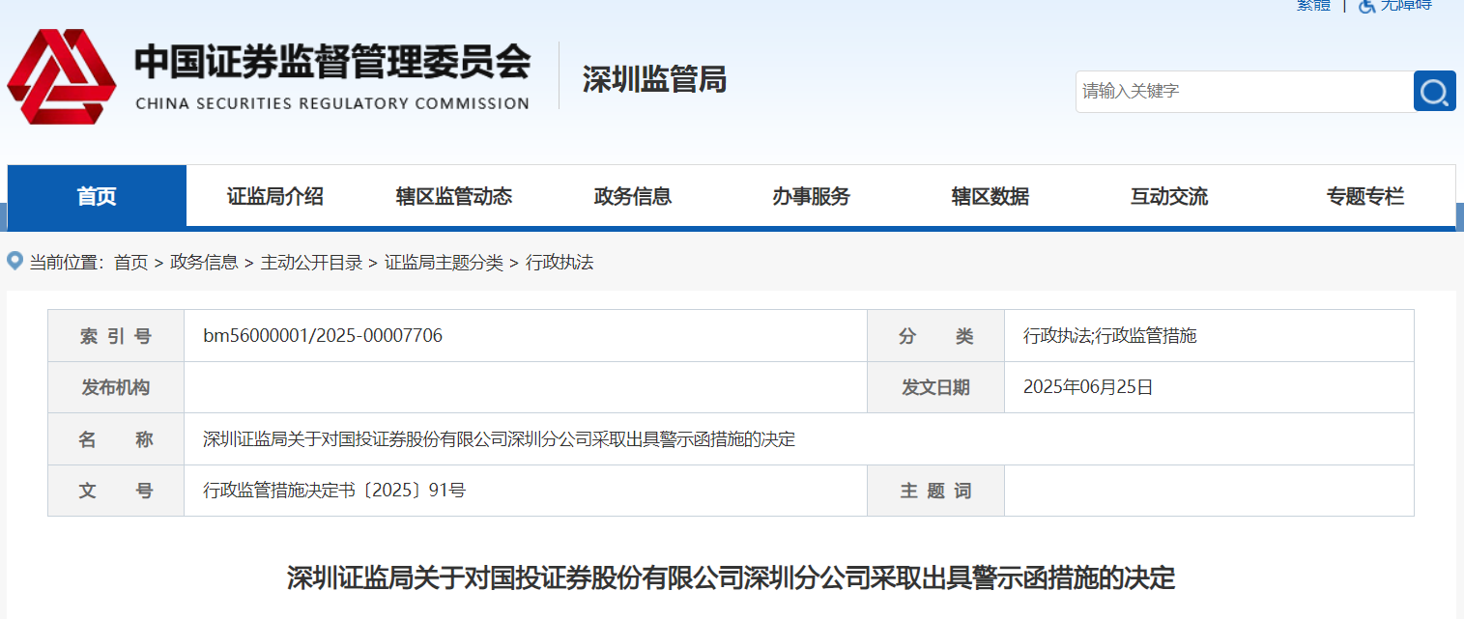1464x619 pixels.
Task: Click the 索引号 label cell
Action: 116,336
